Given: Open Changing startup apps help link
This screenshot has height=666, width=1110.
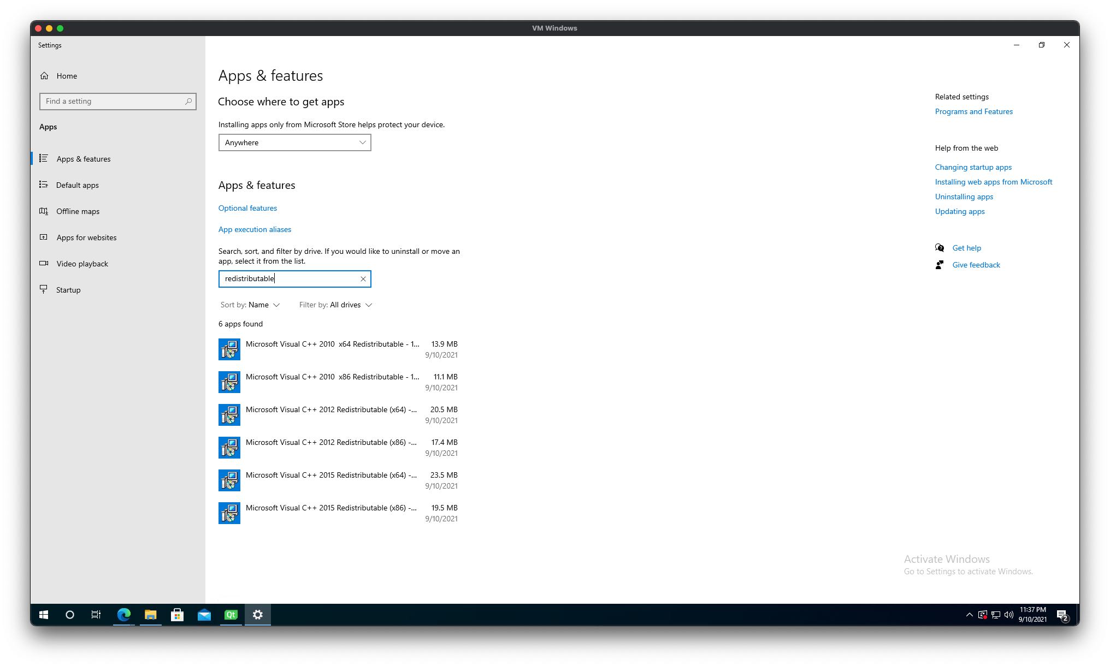Looking at the screenshot, I should 973,167.
